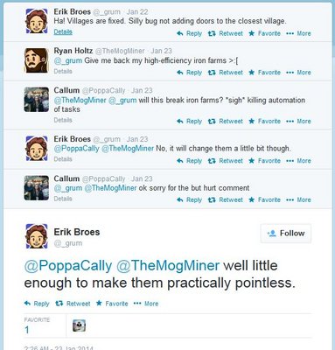Retweet the main "practically pointless" tweet
The height and width of the screenshot is (350, 335).
(x=73, y=304)
